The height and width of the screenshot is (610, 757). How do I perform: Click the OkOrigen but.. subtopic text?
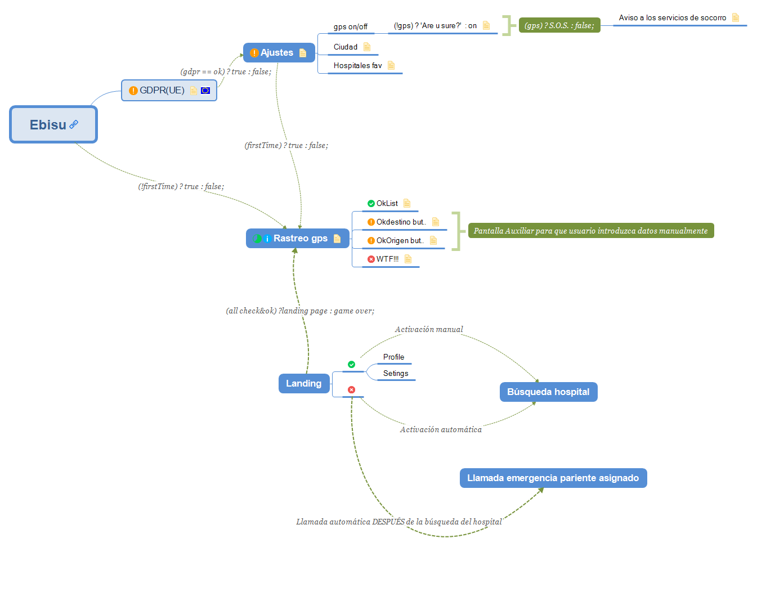(x=400, y=241)
